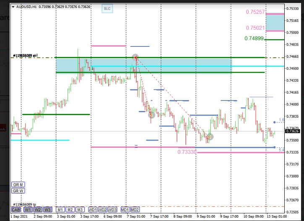Image resolution: width=304 pixels, height=221 pixels.
Task: Click the MD2 button
Action: (x=135, y=209)
